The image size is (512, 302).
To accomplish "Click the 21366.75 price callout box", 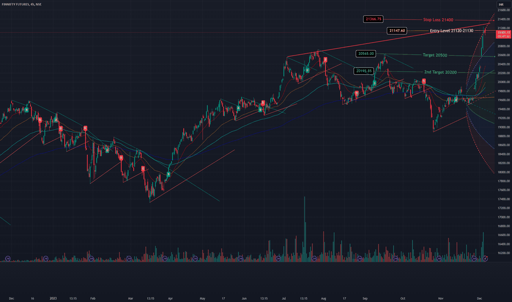I will point(373,19).
